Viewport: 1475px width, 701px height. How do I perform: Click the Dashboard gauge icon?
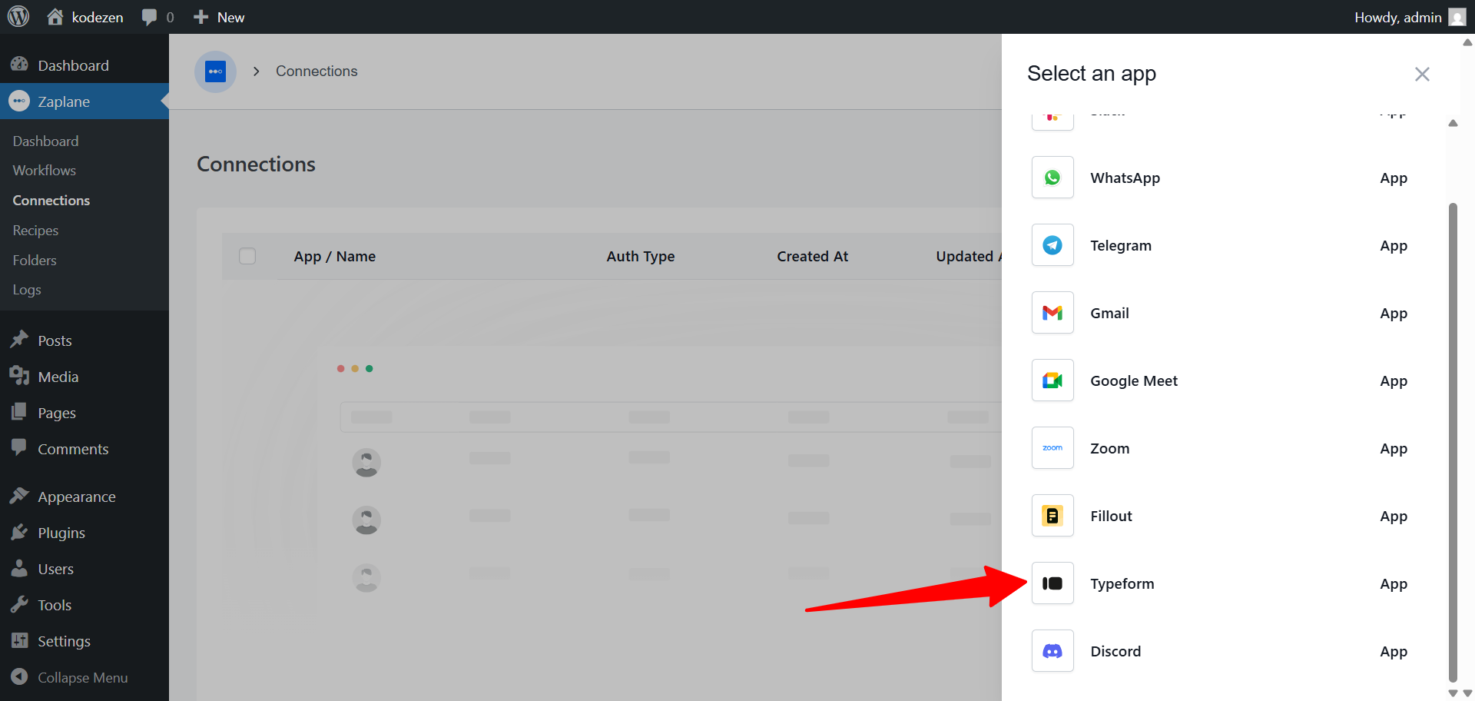pyautogui.click(x=19, y=65)
